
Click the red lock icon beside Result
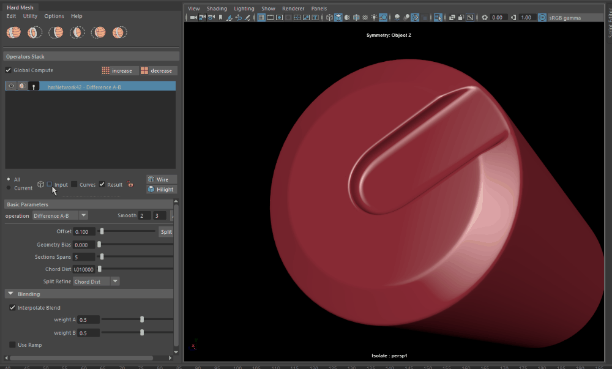pyautogui.click(x=130, y=184)
